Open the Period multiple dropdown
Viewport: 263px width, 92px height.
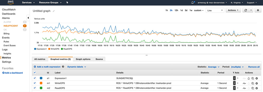click(237, 67)
